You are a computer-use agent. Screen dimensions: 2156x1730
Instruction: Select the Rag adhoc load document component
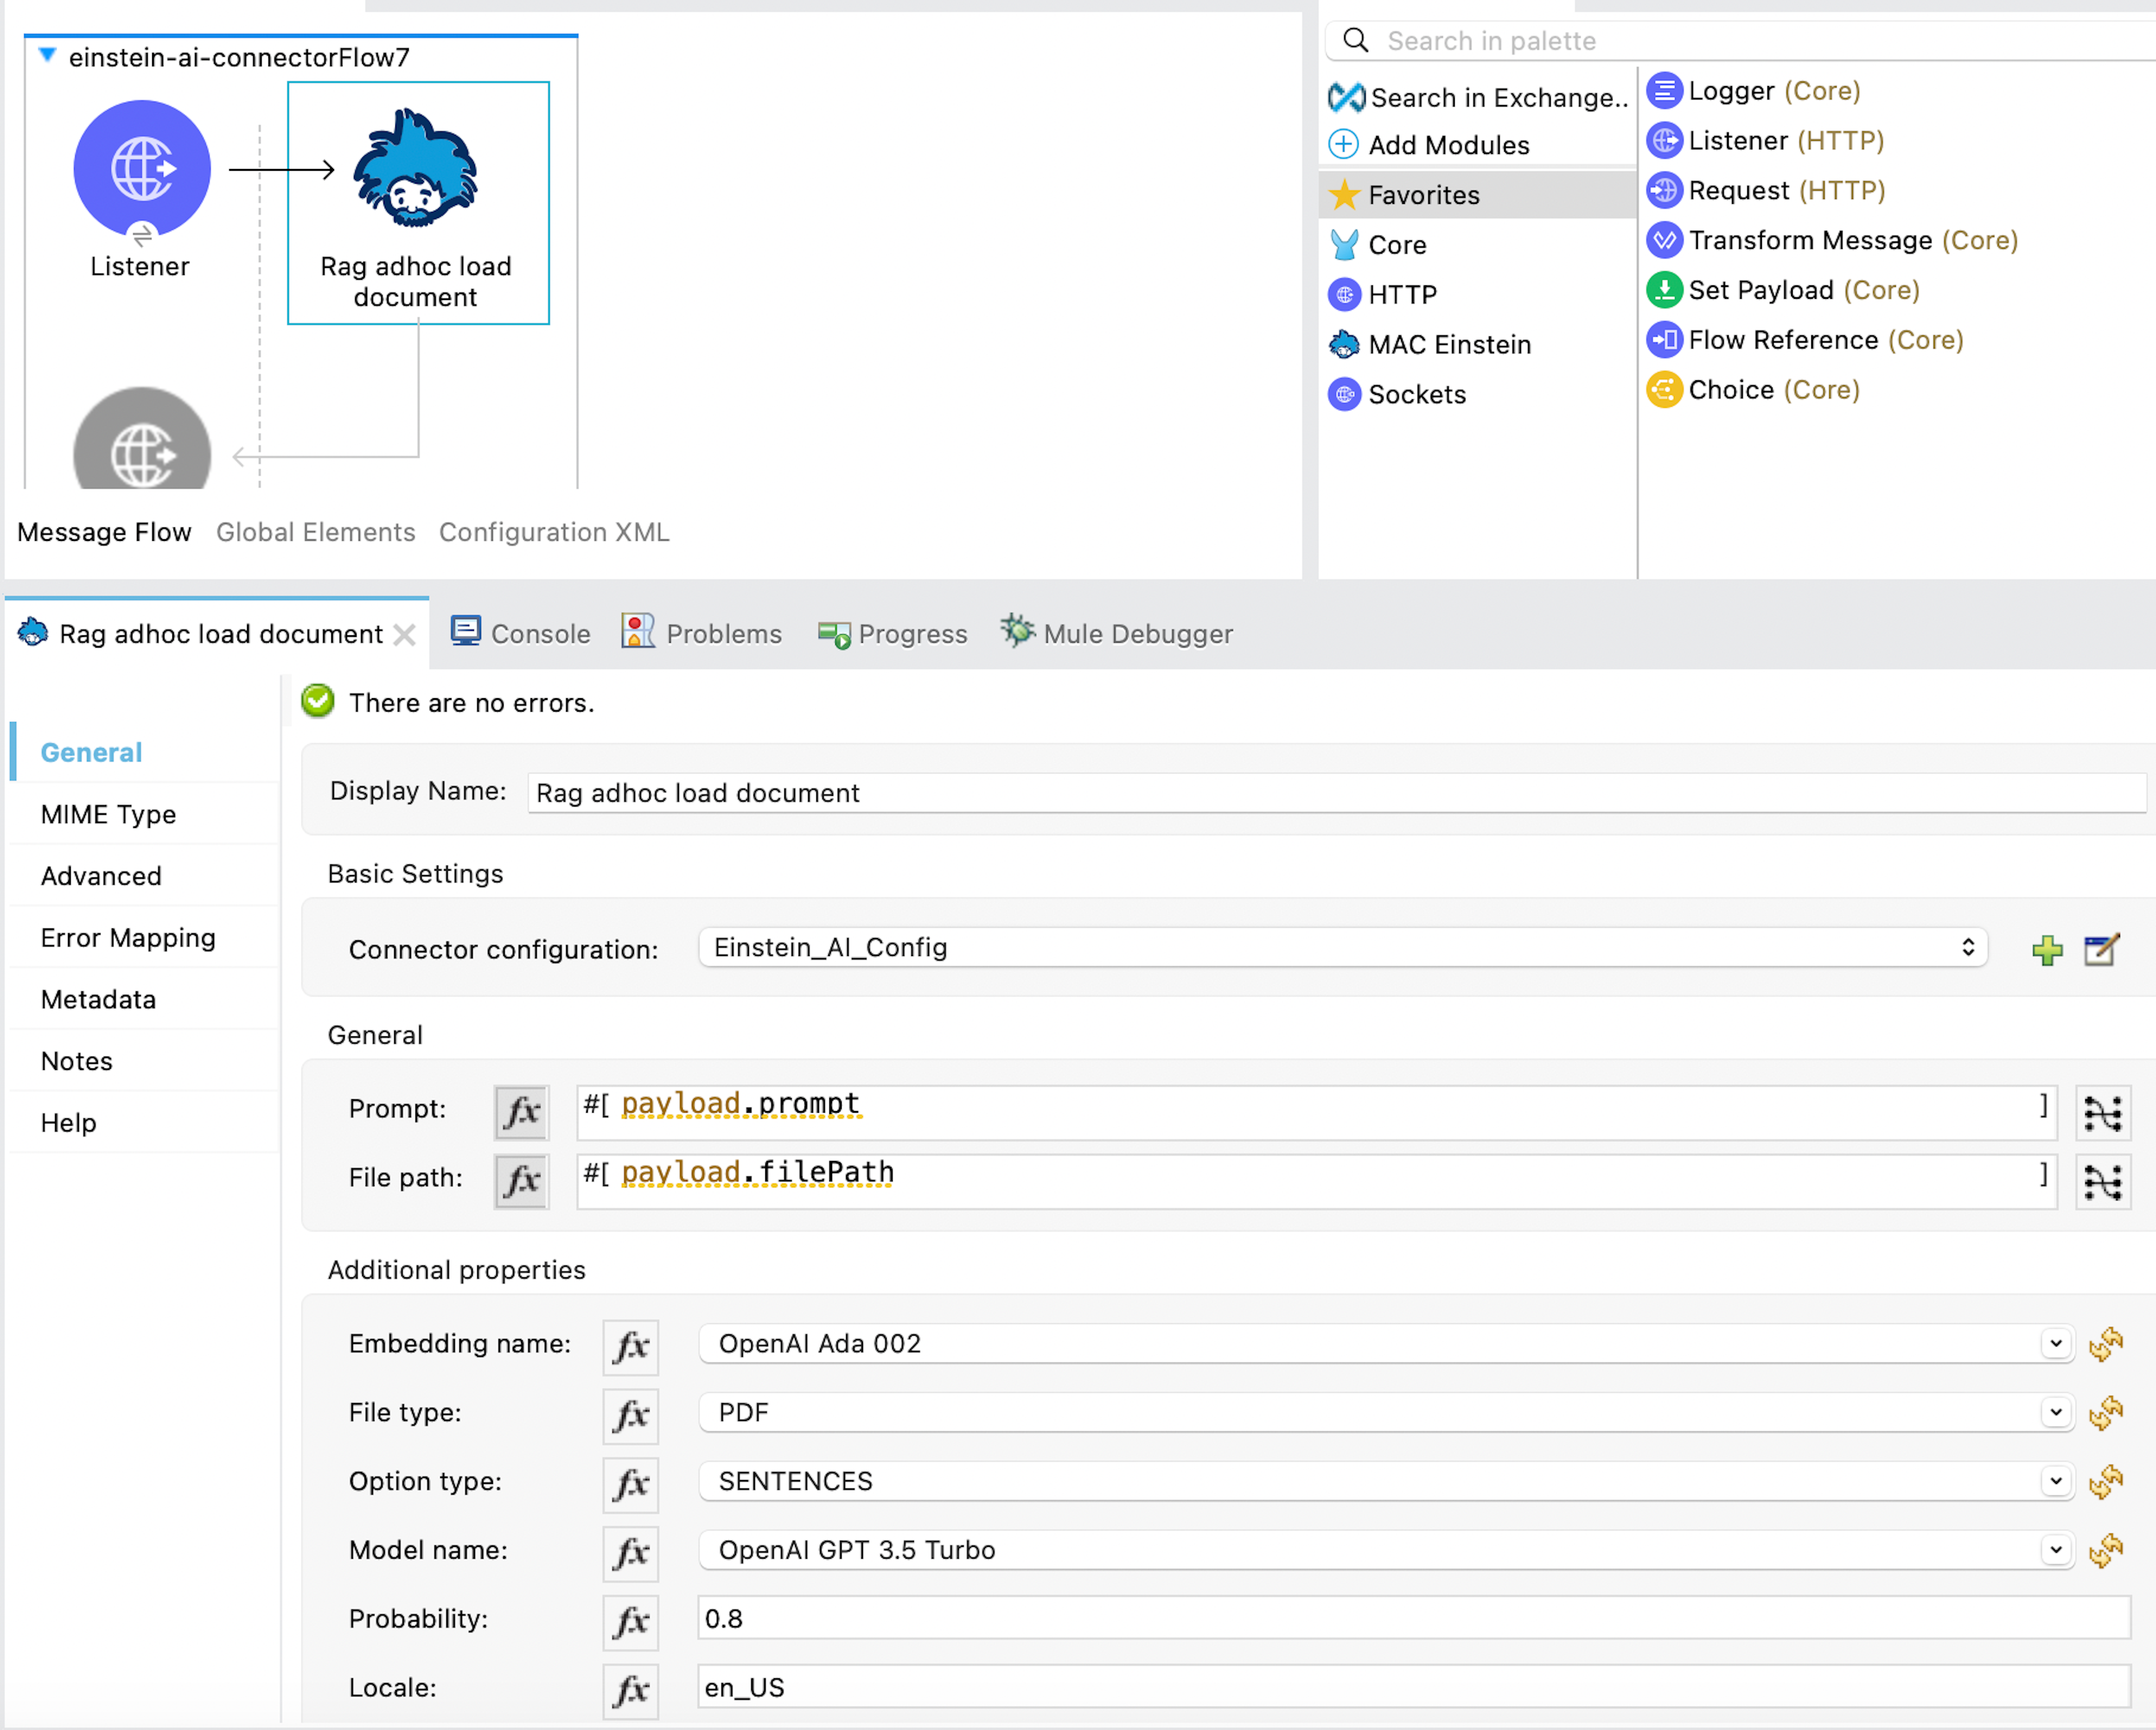pyautogui.click(x=418, y=203)
